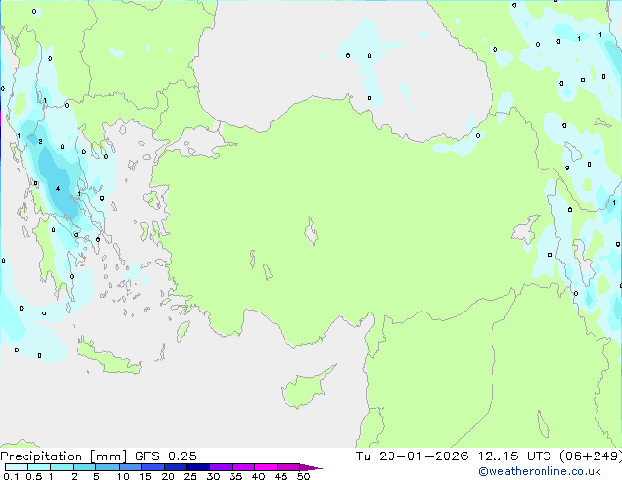Click the "2" precipitation value on map
Screen dimensions: 622x480
[x=40, y=141]
